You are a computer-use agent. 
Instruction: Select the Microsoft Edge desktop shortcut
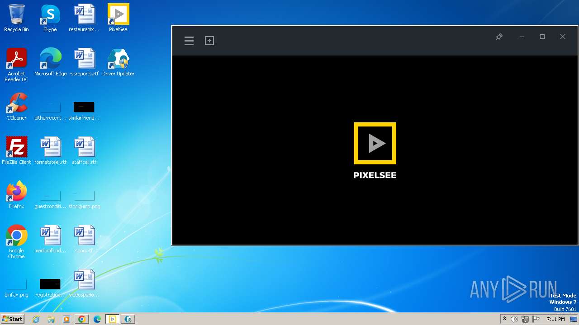tap(50, 62)
